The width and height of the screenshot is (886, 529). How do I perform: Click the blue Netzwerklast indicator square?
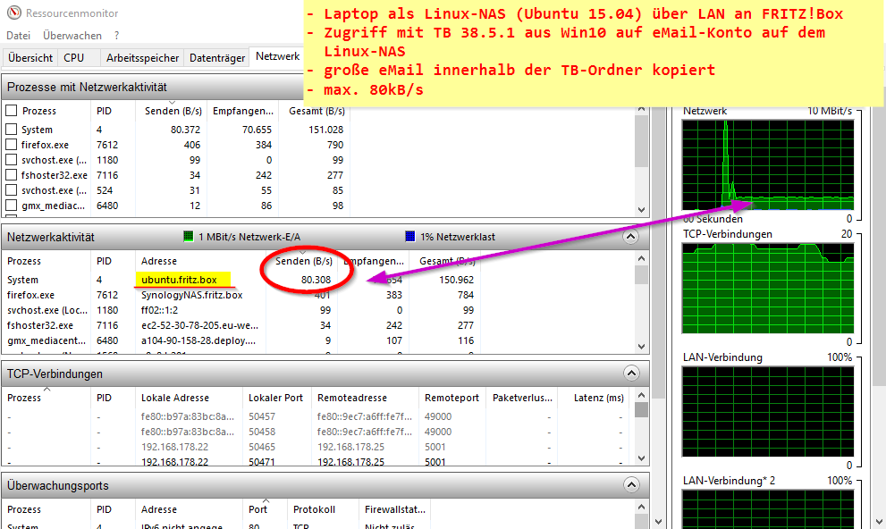coord(410,237)
